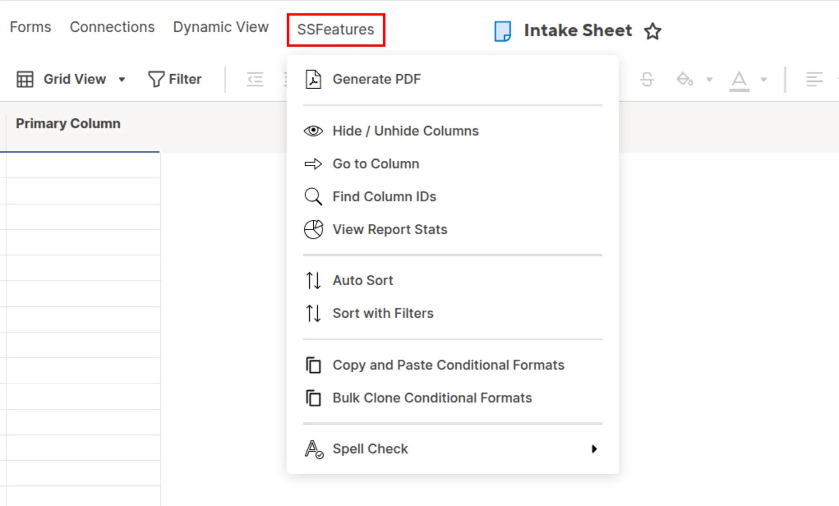Click the Generate PDF document icon
Image resolution: width=839 pixels, height=506 pixels.
pyautogui.click(x=313, y=79)
